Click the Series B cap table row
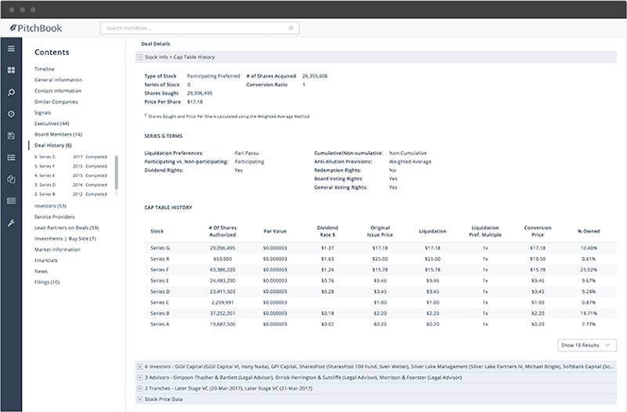The width and height of the screenshot is (627, 412). point(380,313)
